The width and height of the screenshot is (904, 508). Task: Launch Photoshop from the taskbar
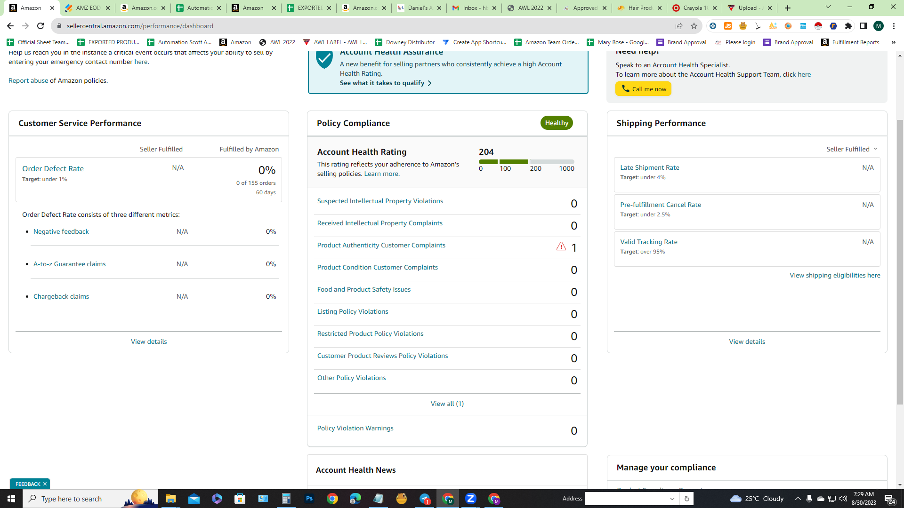point(309,499)
